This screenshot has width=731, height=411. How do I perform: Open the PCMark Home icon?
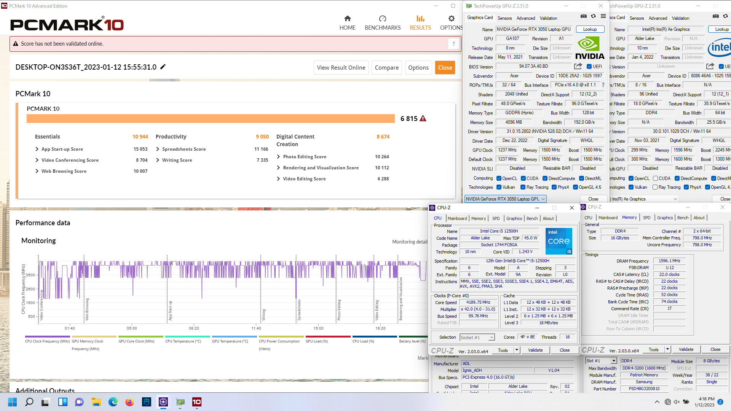(347, 19)
